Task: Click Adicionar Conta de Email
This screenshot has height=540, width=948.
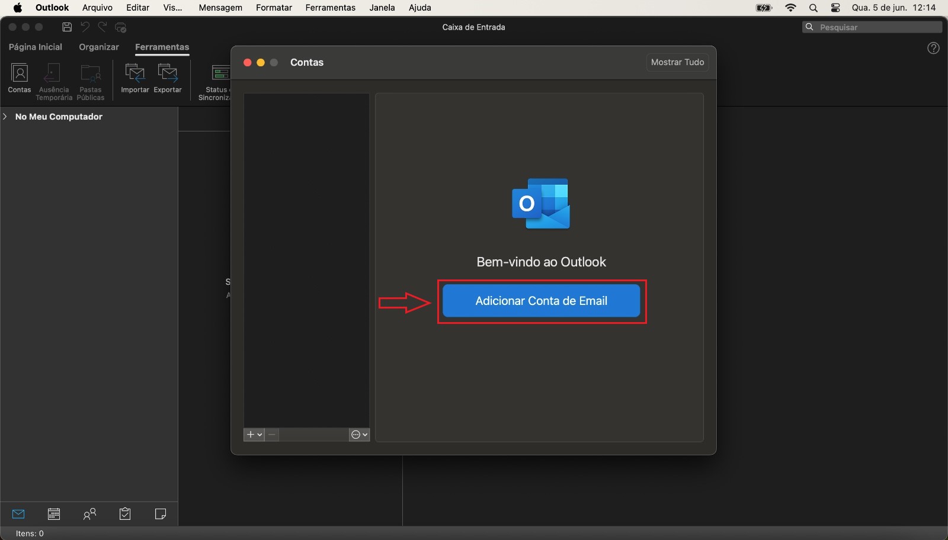Action: point(542,301)
